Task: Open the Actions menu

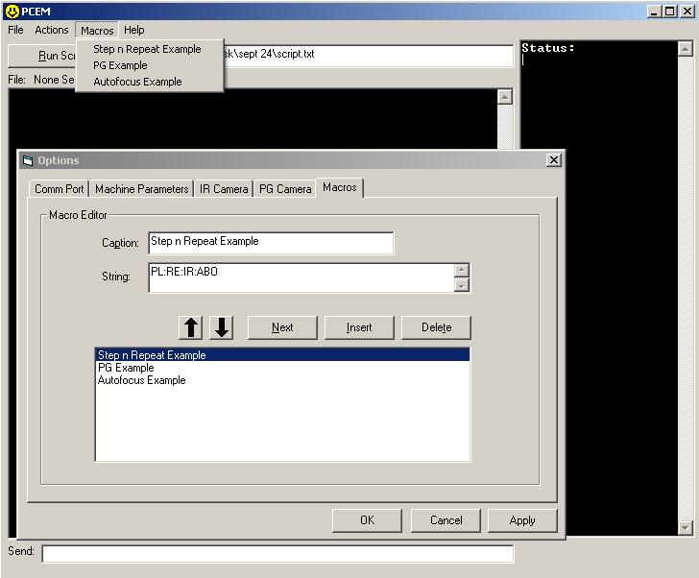Action: (52, 30)
